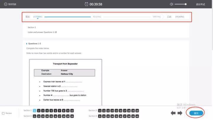Adjust the volume slider handle
Viewport: 213px width, 120px height.
[185, 4]
